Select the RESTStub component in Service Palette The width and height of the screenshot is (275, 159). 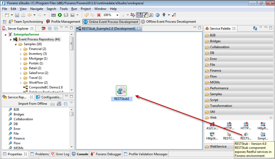coord(246,136)
